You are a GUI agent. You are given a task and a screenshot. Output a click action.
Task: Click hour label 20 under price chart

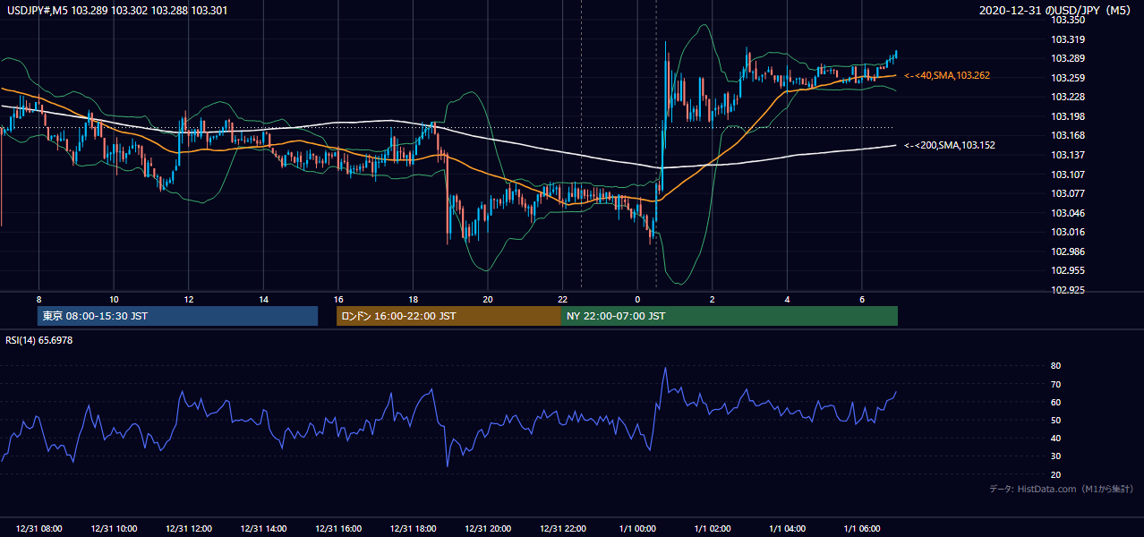point(488,299)
